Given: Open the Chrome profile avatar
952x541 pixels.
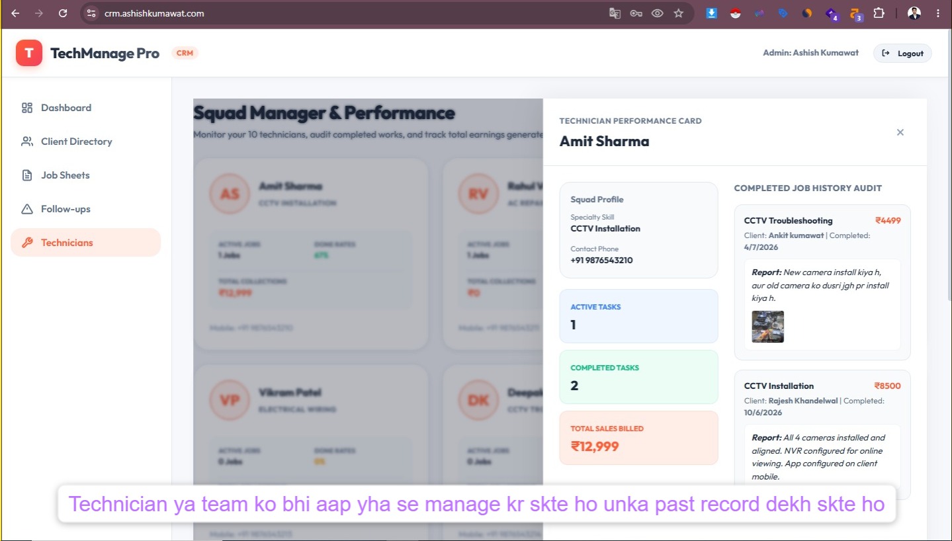Looking at the screenshot, I should 914,13.
